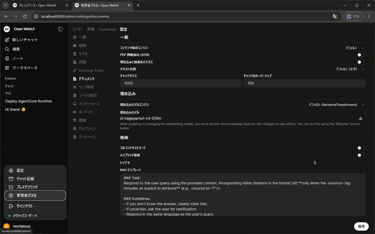The image size is (375, 234).
Task: Switch to the ユーザー tab
Action: 78,29
